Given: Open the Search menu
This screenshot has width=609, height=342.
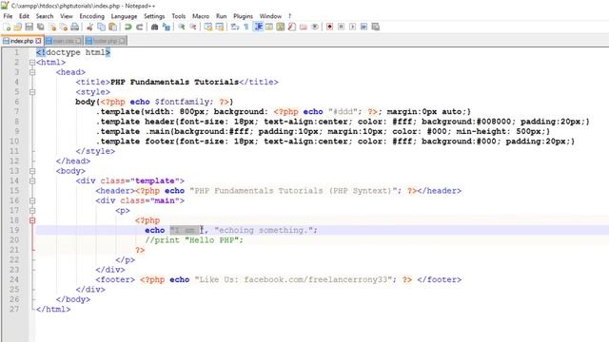Looking at the screenshot, I should click(45, 16).
